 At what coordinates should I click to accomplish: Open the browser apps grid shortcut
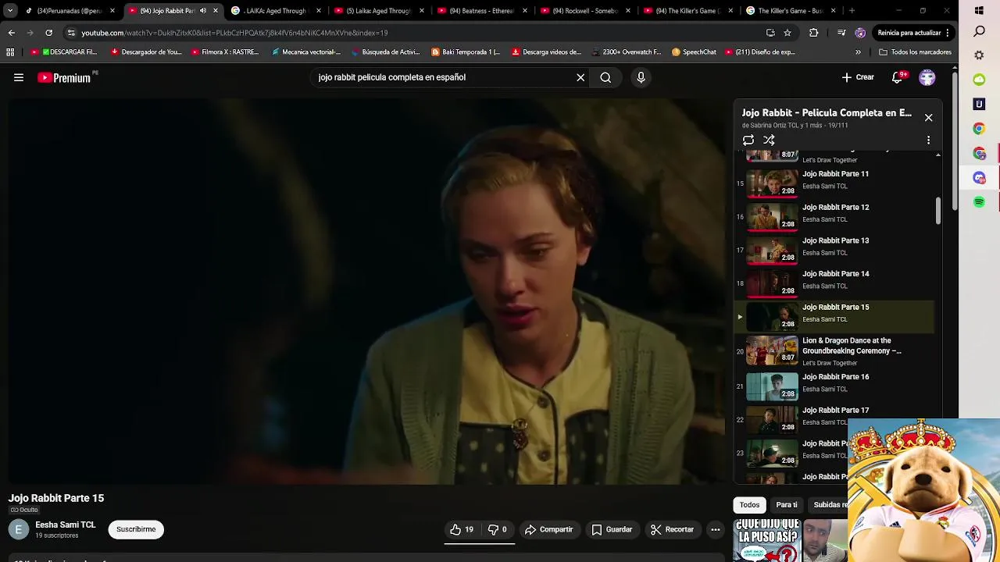[x=10, y=52]
